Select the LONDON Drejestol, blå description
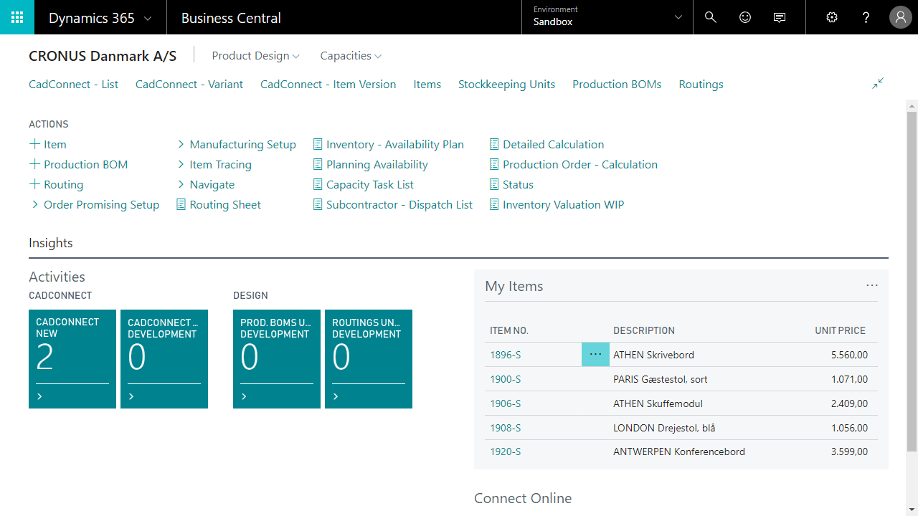Image resolution: width=918 pixels, height=516 pixels. pyautogui.click(x=664, y=428)
